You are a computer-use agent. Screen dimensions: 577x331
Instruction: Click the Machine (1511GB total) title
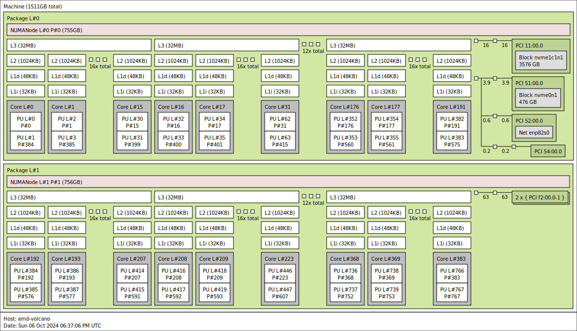(x=33, y=6)
